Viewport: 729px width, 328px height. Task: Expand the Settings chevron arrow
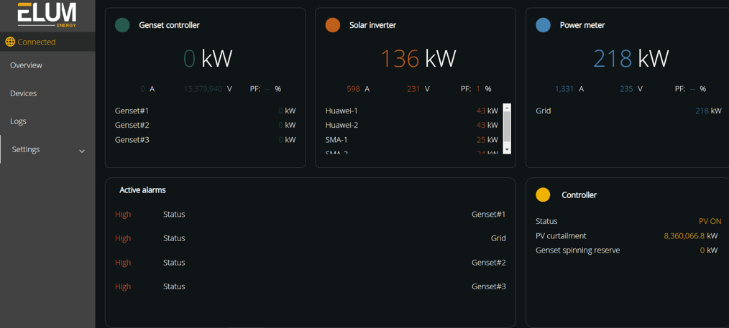click(x=82, y=151)
